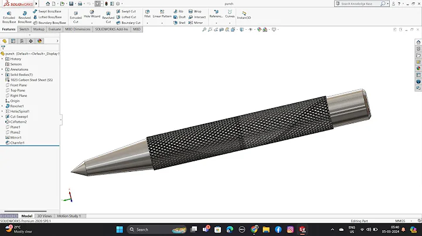Click the feature tree filter field
The image size is (422, 236).
[30, 47]
